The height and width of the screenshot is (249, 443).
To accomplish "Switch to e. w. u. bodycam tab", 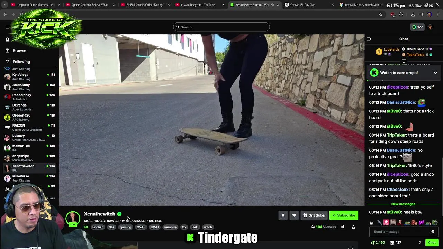I will [199, 5].
